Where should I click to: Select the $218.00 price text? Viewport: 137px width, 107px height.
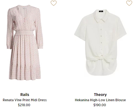[24, 105]
